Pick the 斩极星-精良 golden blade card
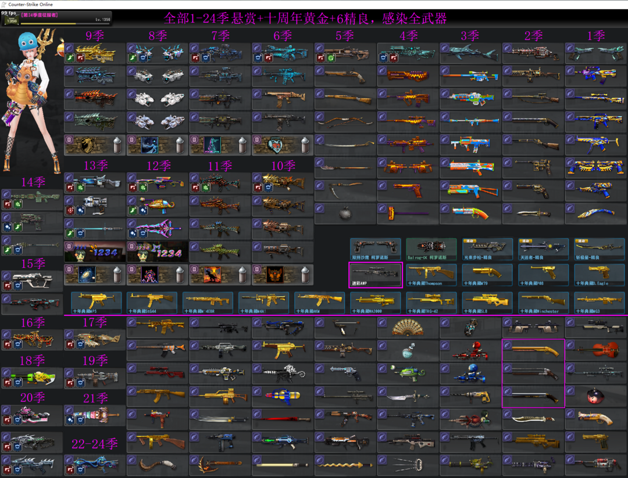Screen dimensions: 628x478 (x=600, y=249)
